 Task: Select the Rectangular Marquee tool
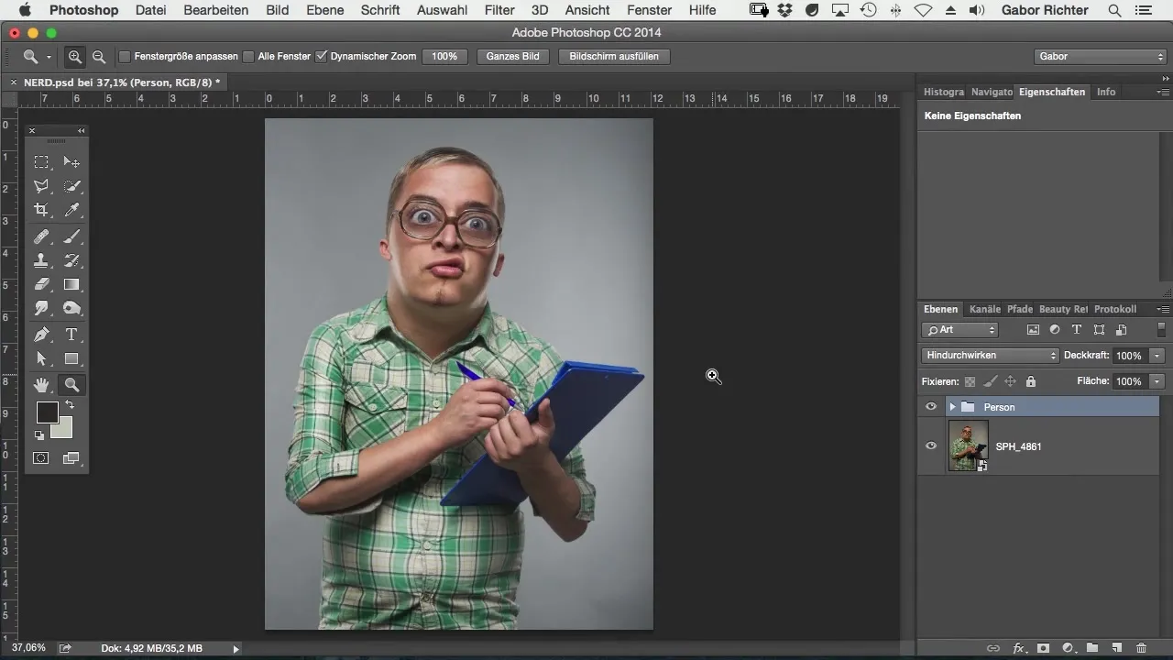tap(42, 162)
